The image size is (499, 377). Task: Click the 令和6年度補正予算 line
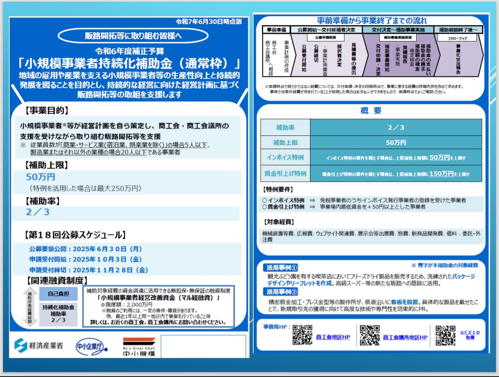pyautogui.click(x=130, y=51)
